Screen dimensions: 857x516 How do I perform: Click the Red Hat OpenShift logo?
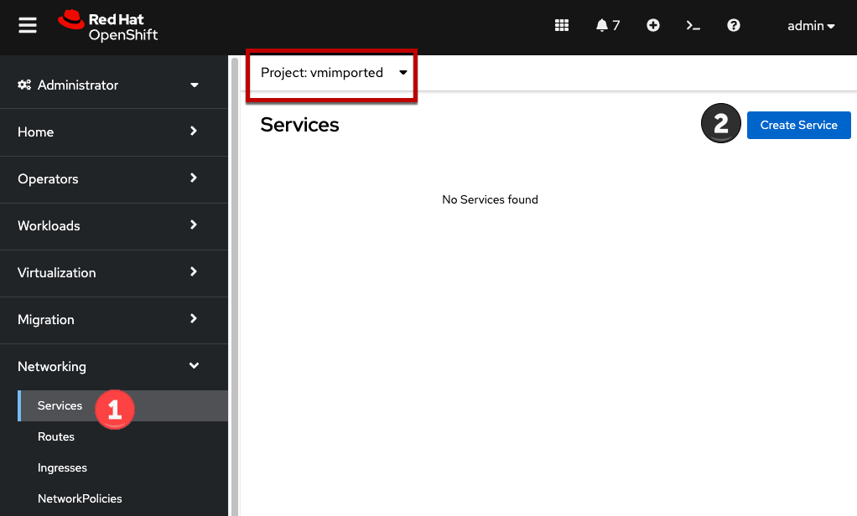tap(107, 25)
